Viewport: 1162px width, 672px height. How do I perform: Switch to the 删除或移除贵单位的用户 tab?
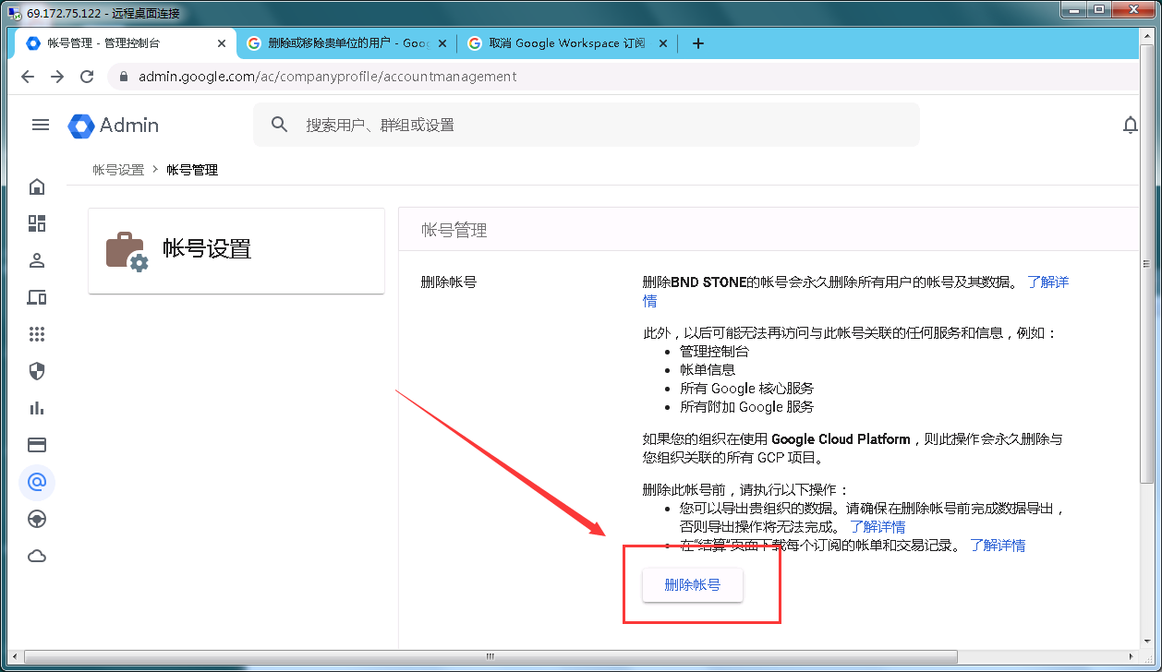[347, 43]
